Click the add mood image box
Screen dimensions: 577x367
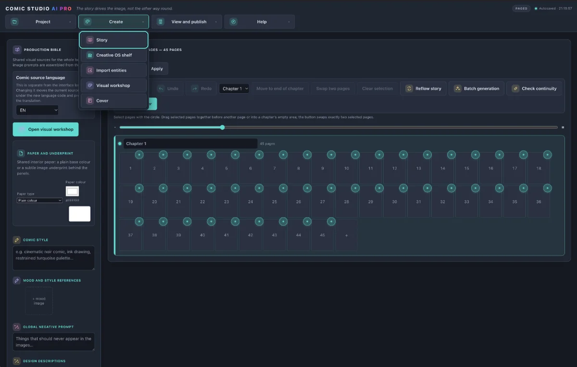point(39,301)
